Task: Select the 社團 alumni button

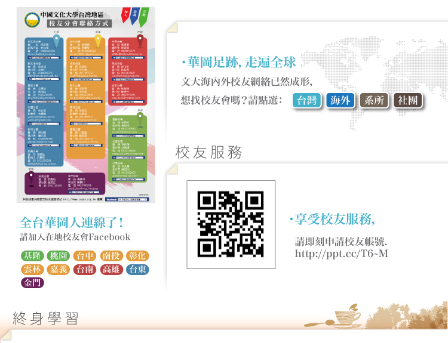Action: click(408, 100)
